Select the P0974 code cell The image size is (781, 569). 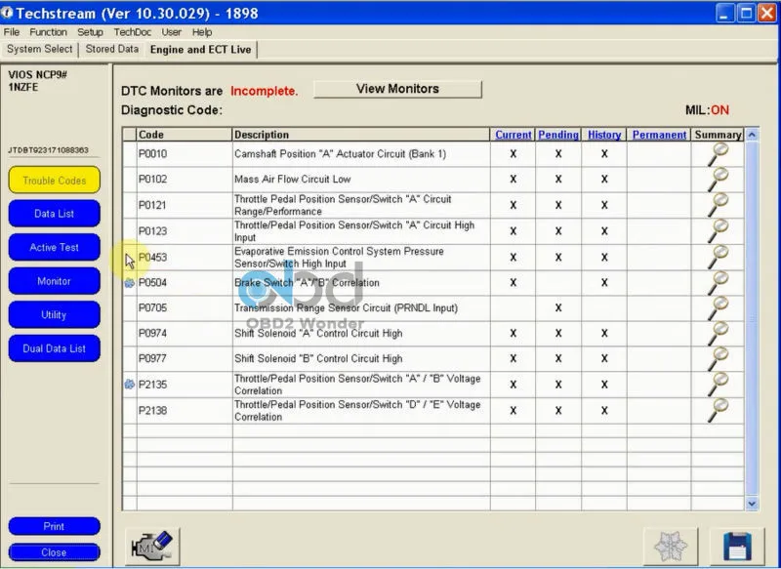[184, 334]
